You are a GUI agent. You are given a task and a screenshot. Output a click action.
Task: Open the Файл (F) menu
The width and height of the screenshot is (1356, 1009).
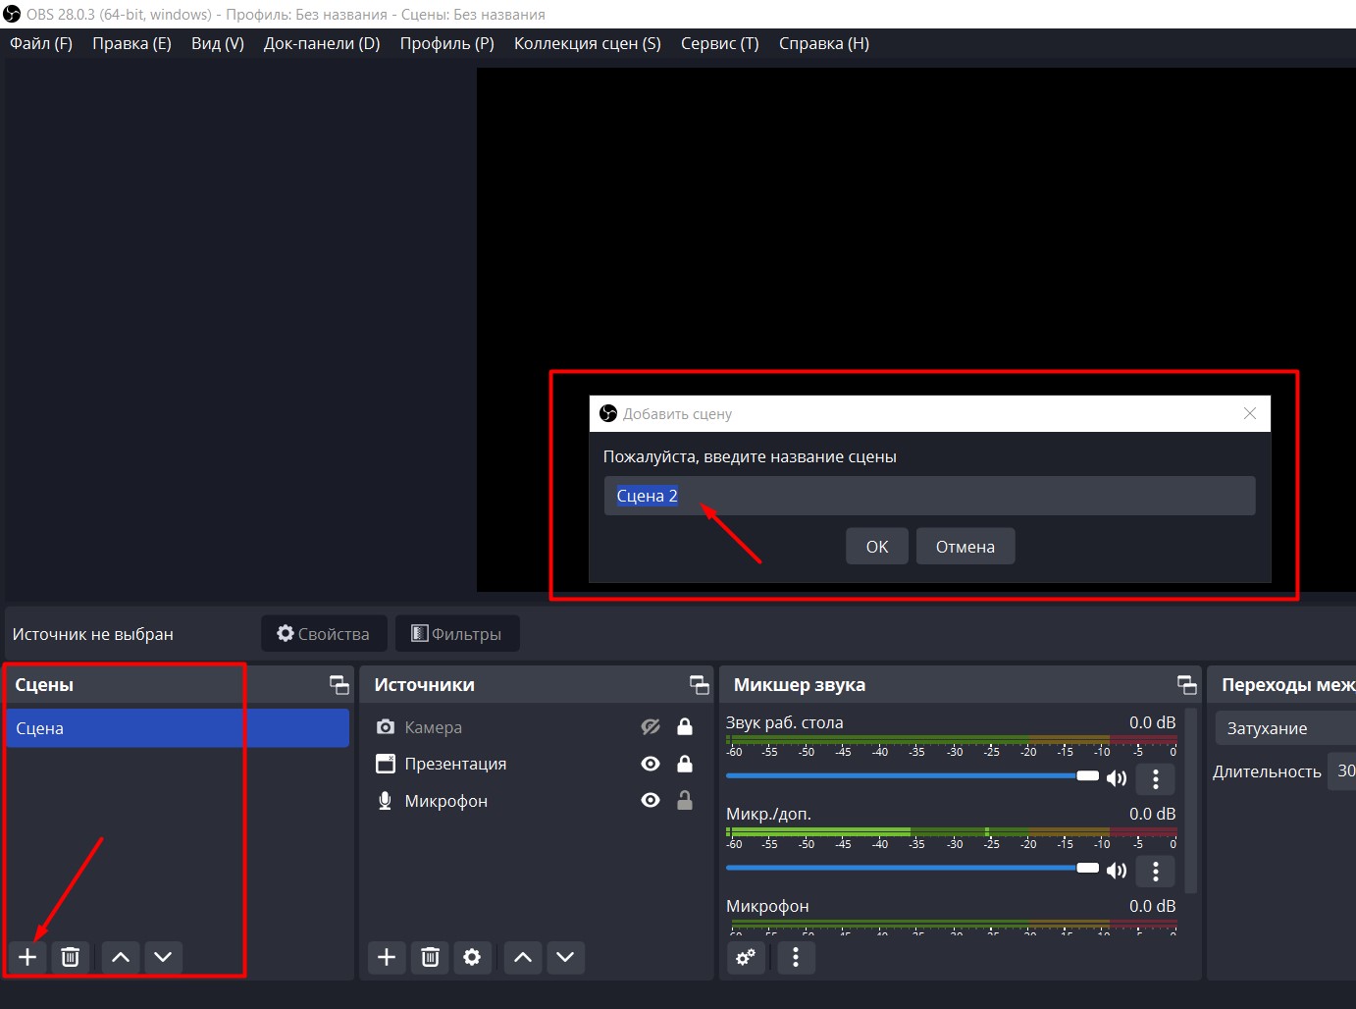coord(41,43)
